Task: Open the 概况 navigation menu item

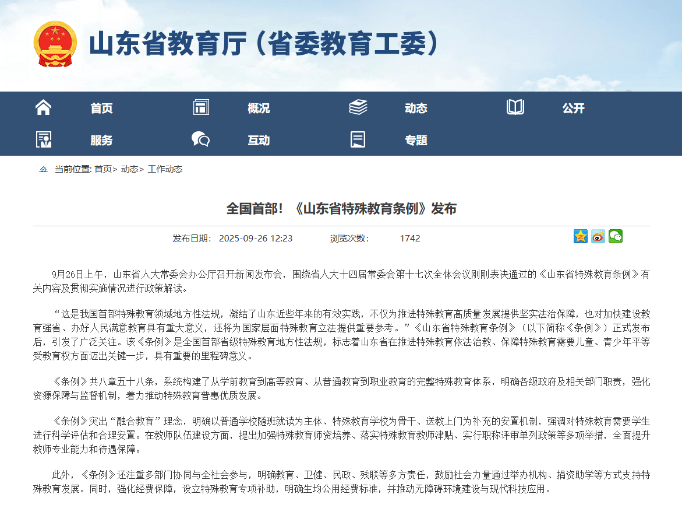Action: click(259, 108)
